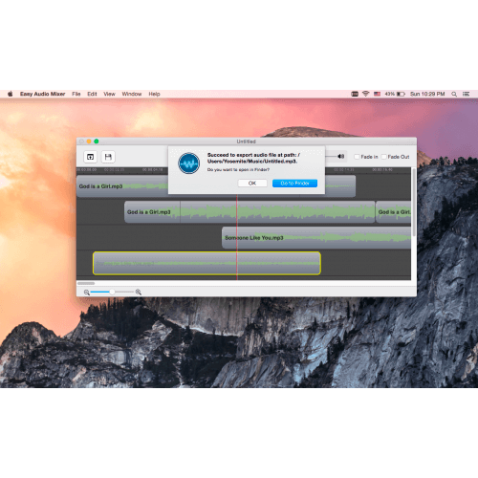Click the horizontal timeline scrollbar

(244, 283)
